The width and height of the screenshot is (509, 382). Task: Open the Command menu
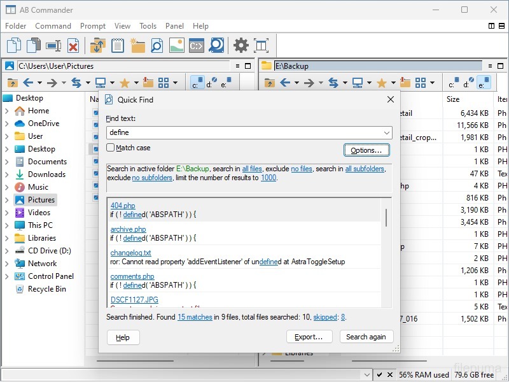53,26
